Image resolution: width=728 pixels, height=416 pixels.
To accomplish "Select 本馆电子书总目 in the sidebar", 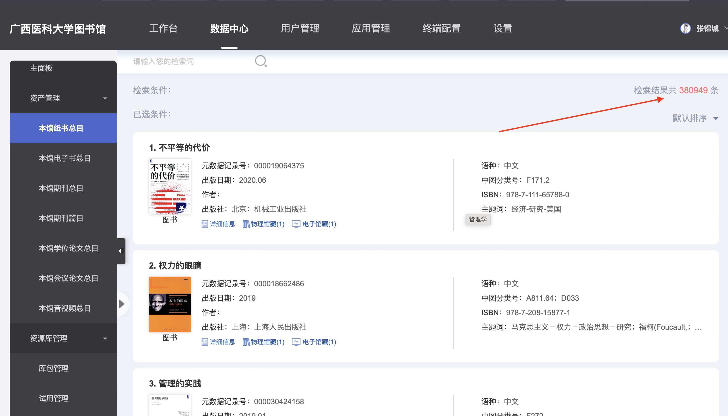I will [65, 158].
